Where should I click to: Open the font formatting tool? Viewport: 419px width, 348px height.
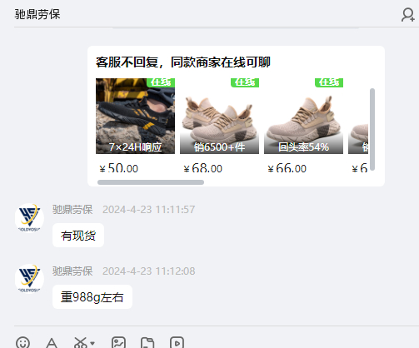52,343
